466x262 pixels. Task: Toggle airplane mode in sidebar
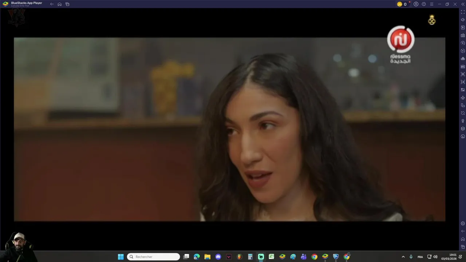tap(463, 98)
